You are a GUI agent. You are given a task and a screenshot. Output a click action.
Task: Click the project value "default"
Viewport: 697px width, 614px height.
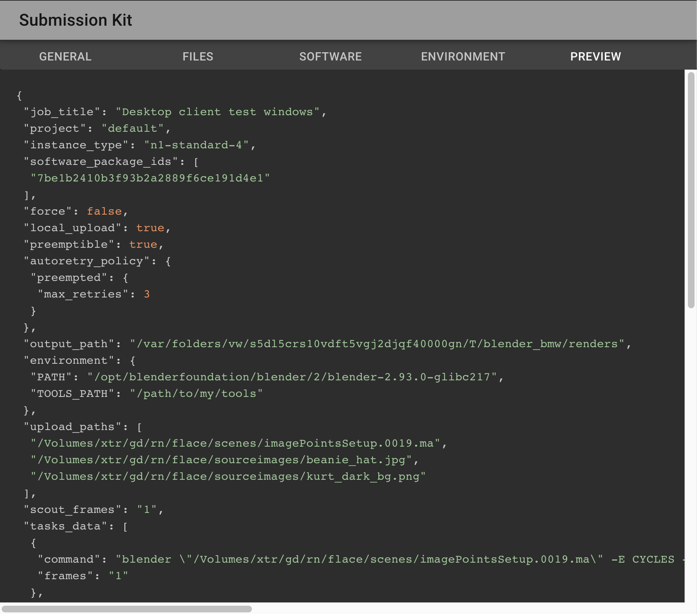point(133,128)
